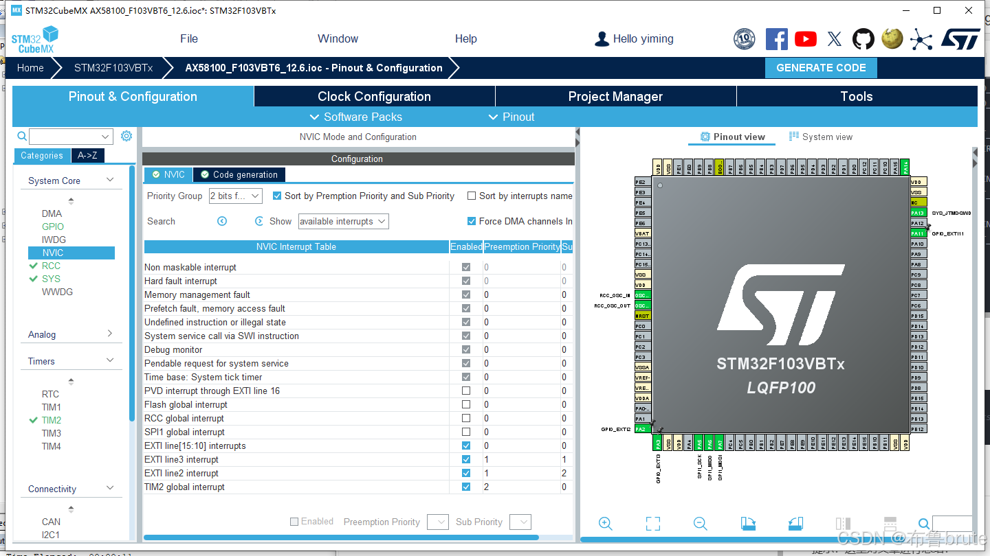990x556 pixels.
Task: Zoom out of the pinout view
Action: pos(701,524)
